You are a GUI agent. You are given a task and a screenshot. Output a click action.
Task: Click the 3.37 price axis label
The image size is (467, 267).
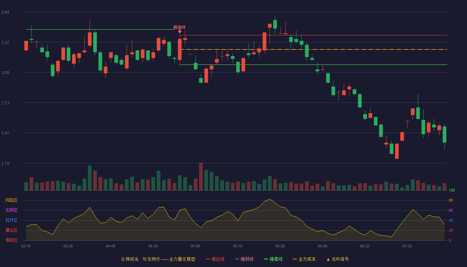[5, 42]
